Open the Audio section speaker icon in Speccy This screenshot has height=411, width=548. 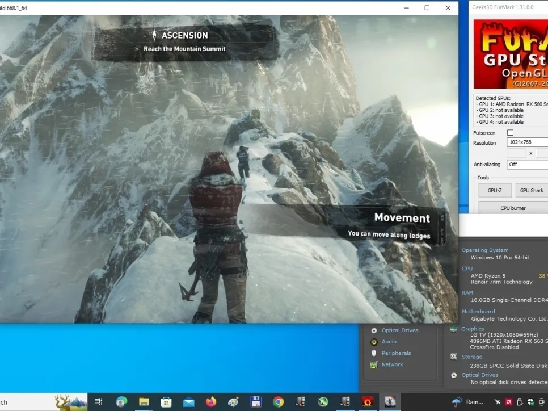tap(374, 342)
